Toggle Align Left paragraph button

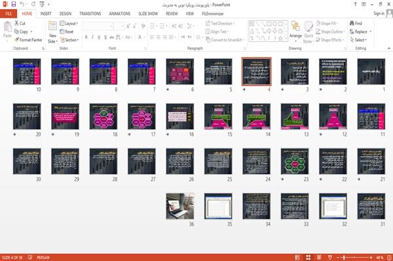click(152, 37)
